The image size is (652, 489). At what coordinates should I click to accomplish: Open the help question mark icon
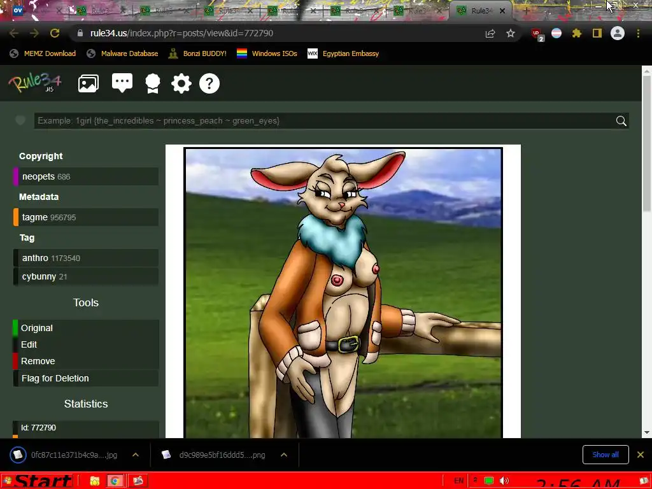tap(209, 83)
